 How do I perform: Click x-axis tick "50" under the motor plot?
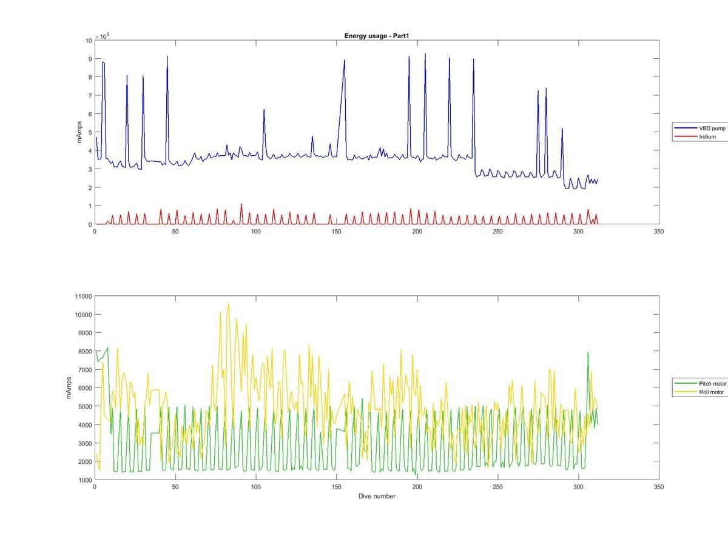(x=175, y=487)
